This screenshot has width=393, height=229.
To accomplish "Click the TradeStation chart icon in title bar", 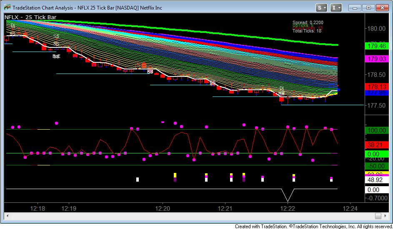I will tap(8, 7).
